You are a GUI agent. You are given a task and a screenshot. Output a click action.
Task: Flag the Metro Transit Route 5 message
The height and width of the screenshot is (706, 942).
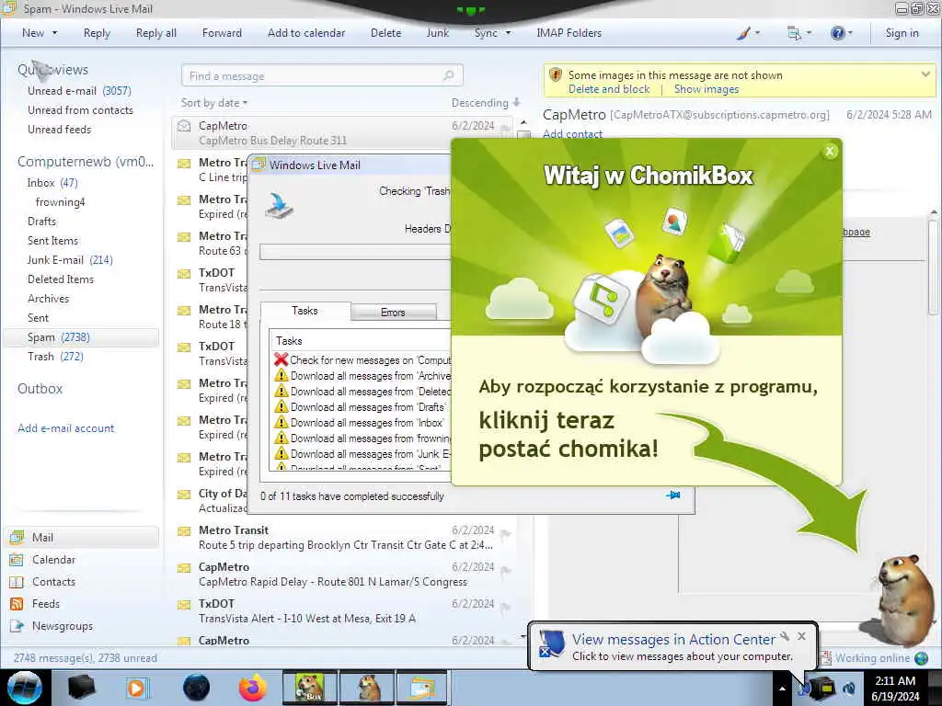coord(505,534)
